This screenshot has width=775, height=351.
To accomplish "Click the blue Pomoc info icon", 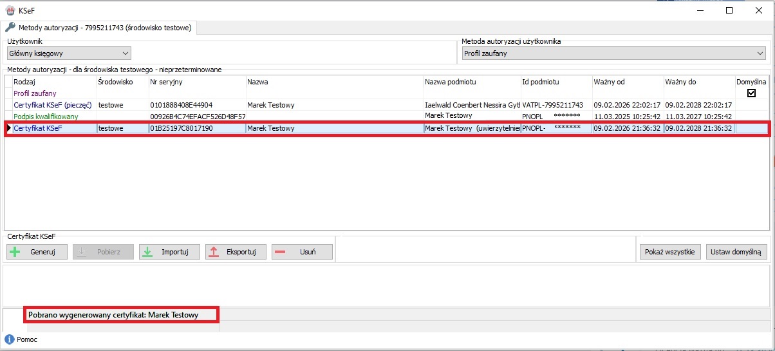I will [x=10, y=339].
